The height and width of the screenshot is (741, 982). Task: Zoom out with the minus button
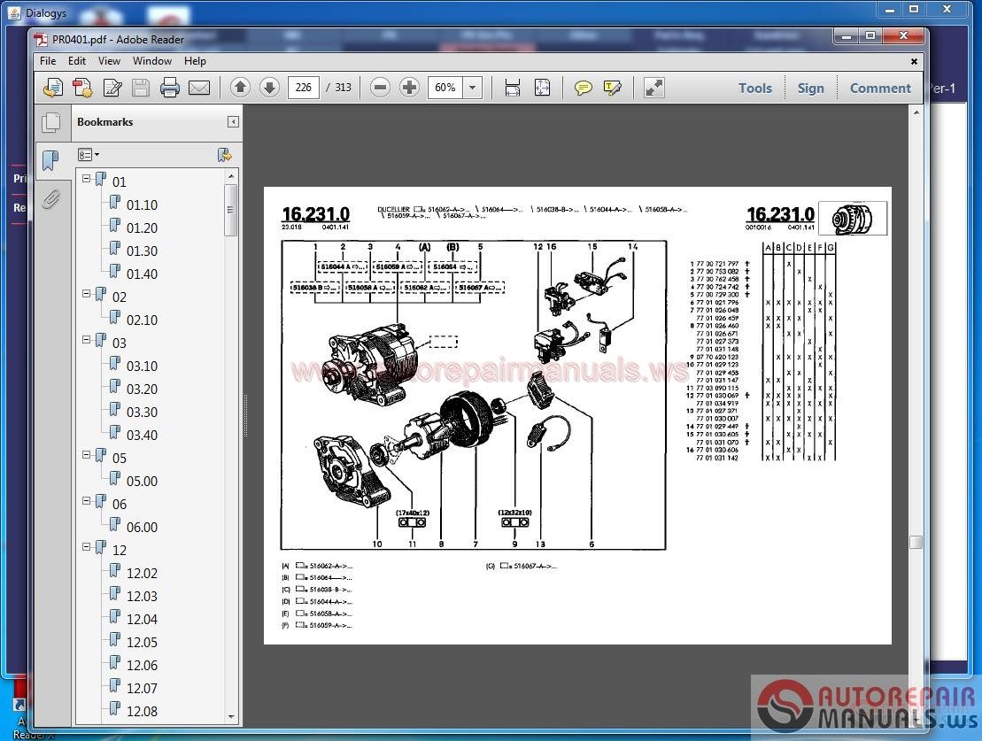pos(380,88)
